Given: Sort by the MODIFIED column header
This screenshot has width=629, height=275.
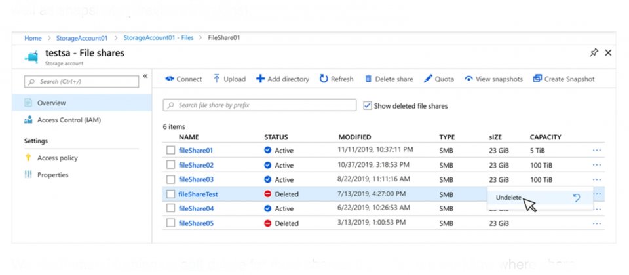Looking at the screenshot, I should 354,137.
